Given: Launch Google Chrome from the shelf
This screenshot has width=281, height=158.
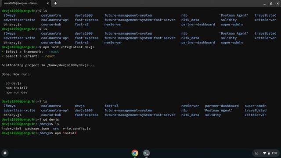Looking at the screenshot, I should [135, 153].
